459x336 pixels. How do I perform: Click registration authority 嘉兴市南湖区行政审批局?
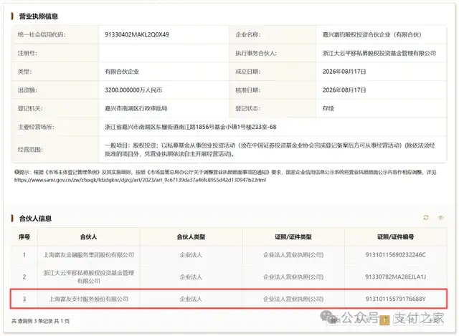point(136,108)
